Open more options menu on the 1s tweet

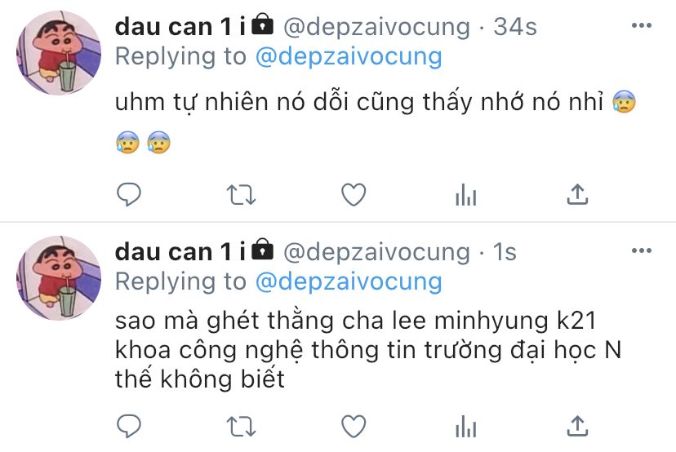click(642, 250)
